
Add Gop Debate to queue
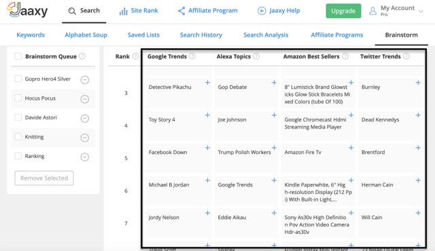[x=274, y=83]
